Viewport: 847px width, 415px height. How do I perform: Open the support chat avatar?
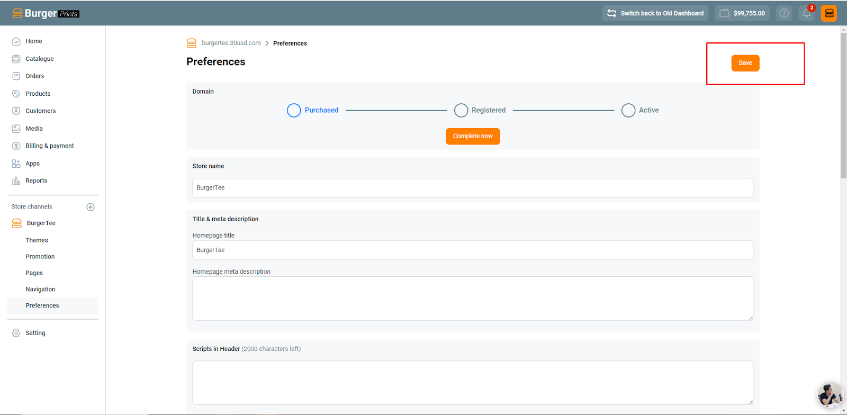click(x=830, y=394)
